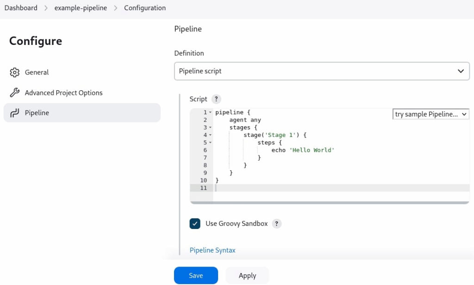Open help via the question mark beside Script
The height and width of the screenshot is (285, 474).
click(x=216, y=99)
